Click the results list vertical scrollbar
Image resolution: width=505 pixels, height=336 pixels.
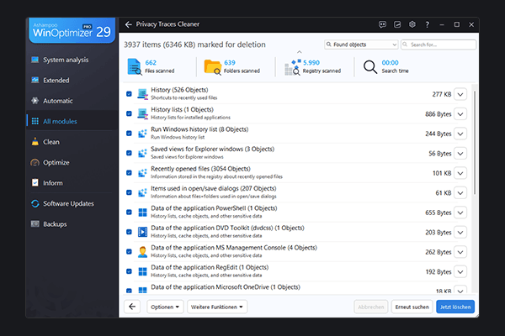474,143
